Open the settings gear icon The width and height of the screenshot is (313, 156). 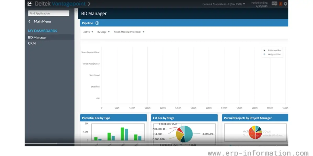coord(285,4)
